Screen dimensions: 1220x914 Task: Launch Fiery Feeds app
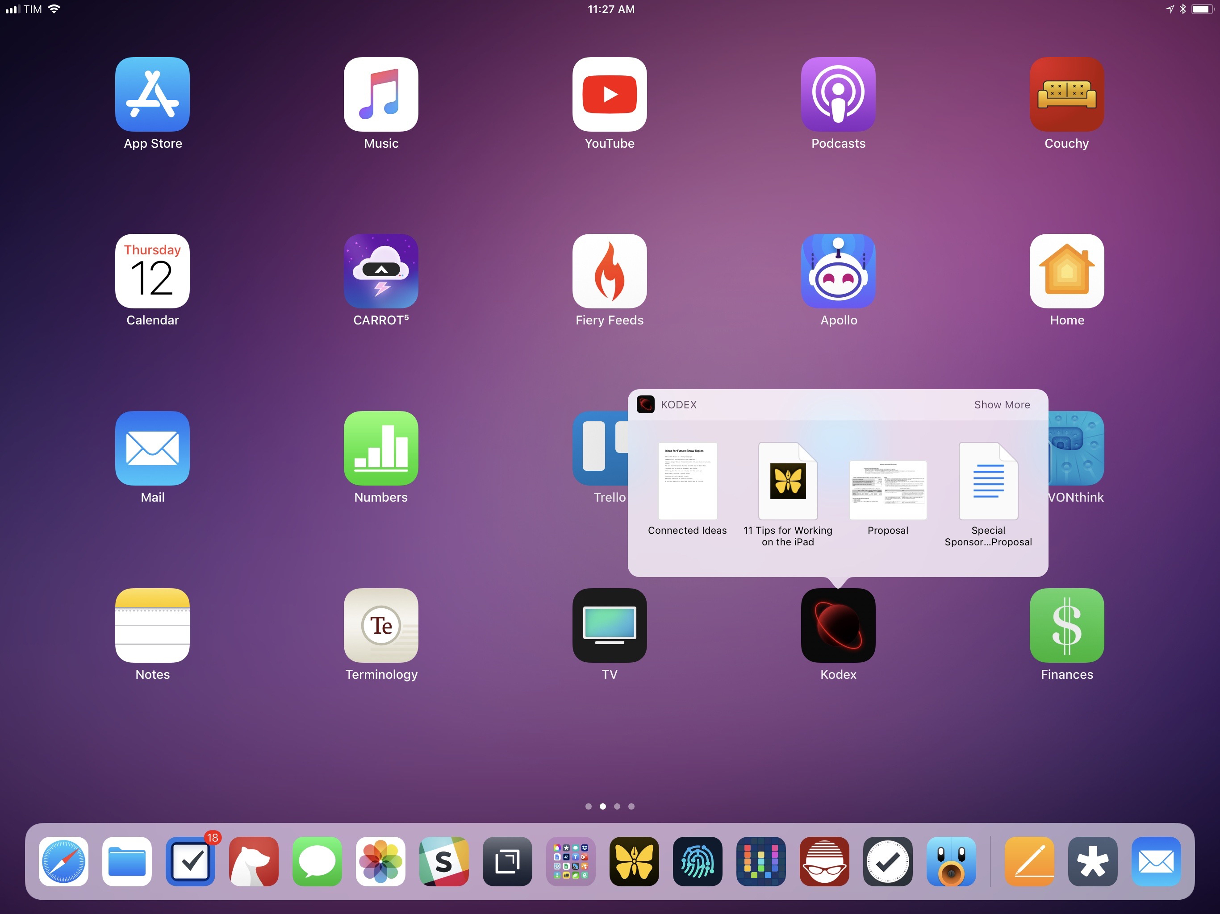coord(610,270)
